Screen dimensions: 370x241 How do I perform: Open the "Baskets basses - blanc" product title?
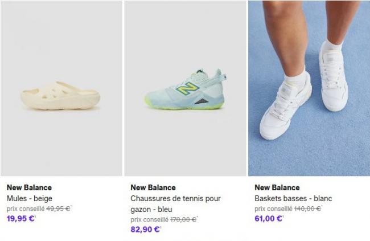click(293, 198)
